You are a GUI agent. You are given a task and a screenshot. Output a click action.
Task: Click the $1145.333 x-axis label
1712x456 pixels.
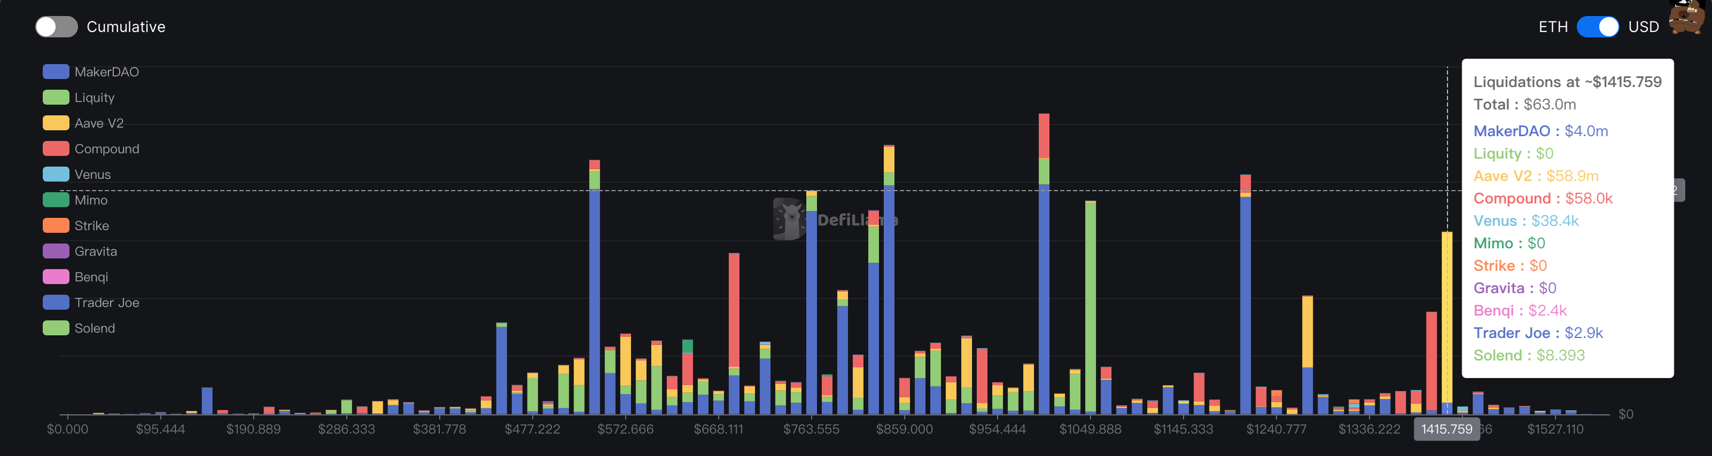pyautogui.click(x=1184, y=429)
